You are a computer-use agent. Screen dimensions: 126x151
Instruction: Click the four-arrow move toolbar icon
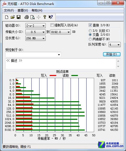click(x=38, y=17)
